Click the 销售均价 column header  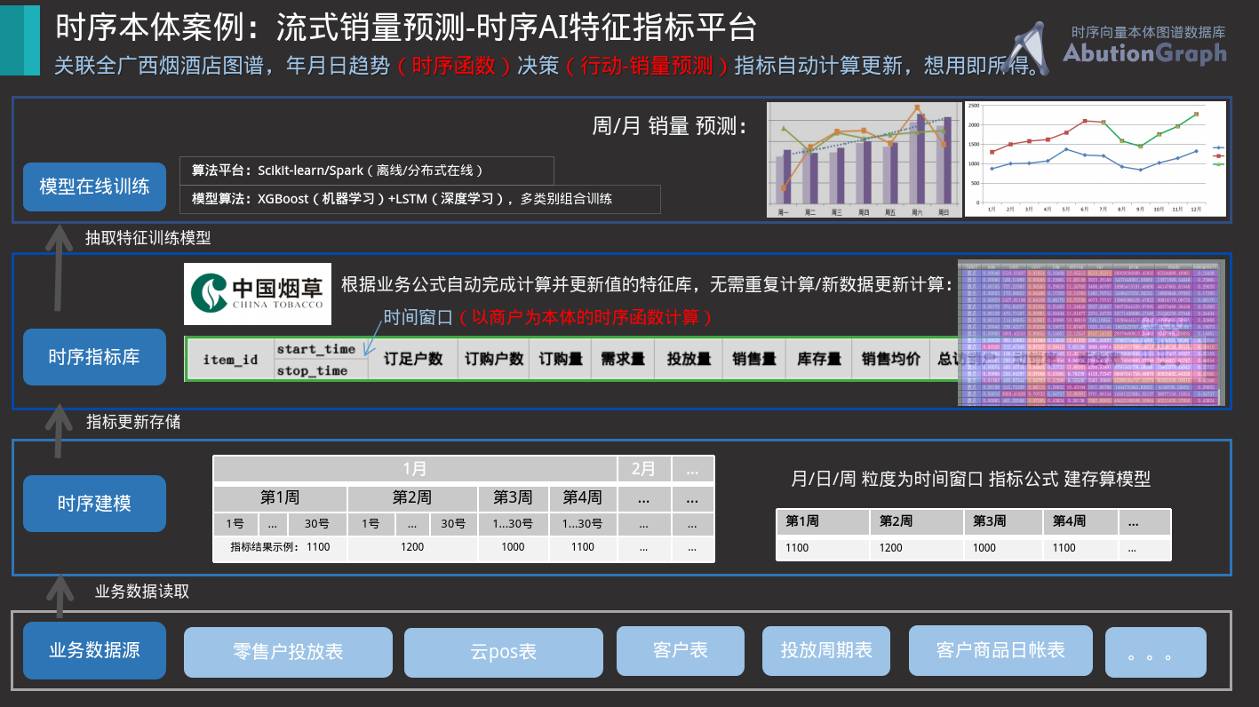pos(890,359)
